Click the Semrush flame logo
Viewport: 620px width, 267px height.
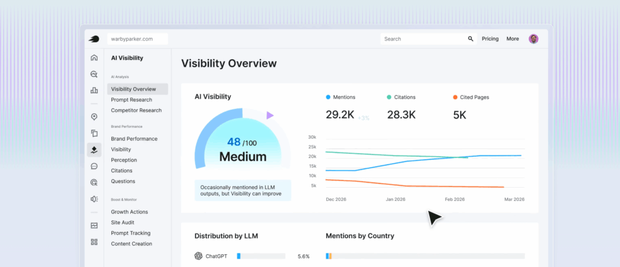click(94, 39)
